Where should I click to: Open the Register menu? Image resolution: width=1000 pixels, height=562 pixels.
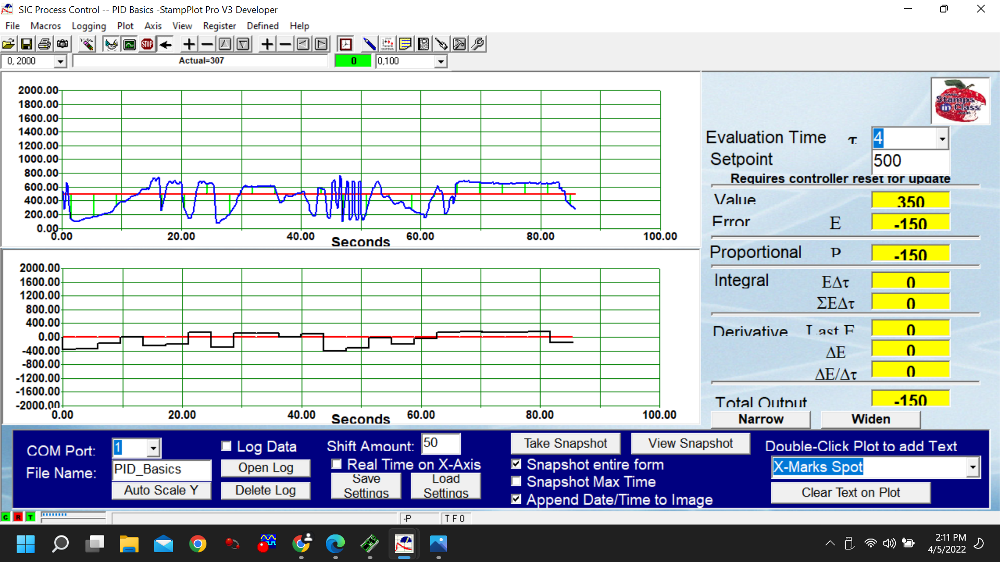point(219,25)
